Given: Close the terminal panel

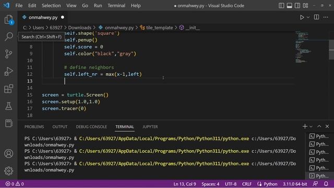Looking at the screenshot, I should click(327, 126).
